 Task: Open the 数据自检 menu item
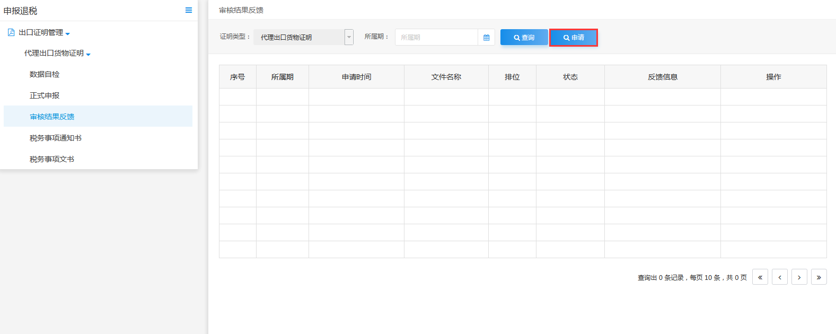coord(45,74)
